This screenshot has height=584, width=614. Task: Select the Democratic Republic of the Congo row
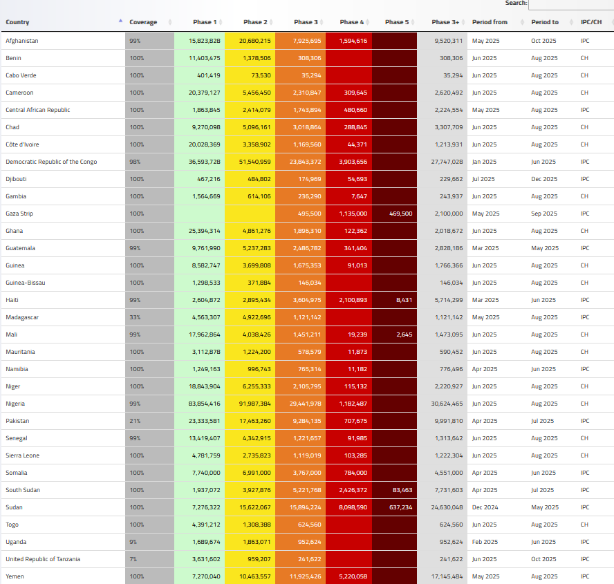(x=51, y=162)
